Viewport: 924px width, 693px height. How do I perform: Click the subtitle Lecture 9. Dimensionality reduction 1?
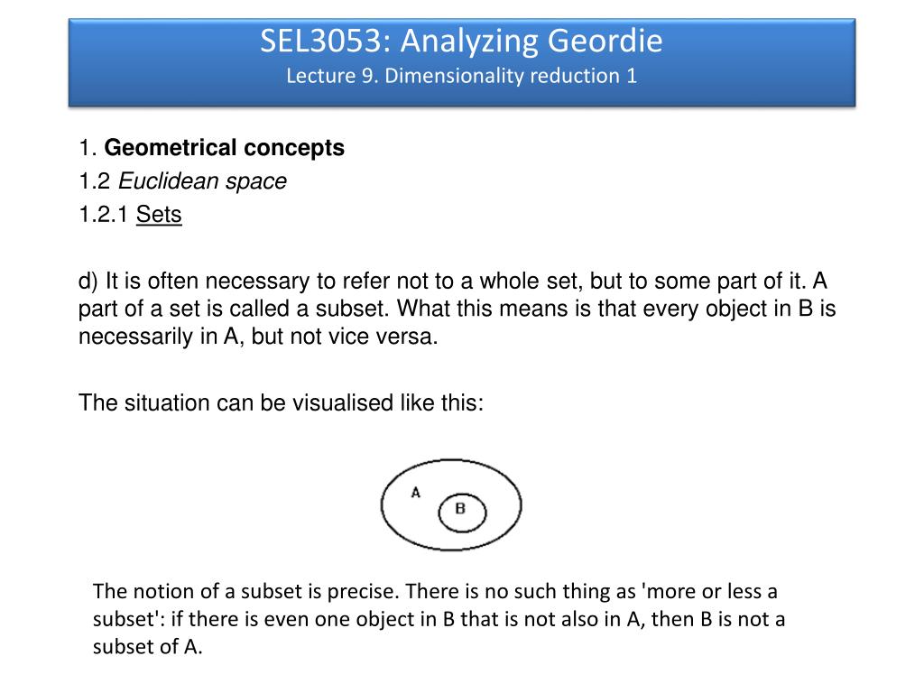[461, 76]
